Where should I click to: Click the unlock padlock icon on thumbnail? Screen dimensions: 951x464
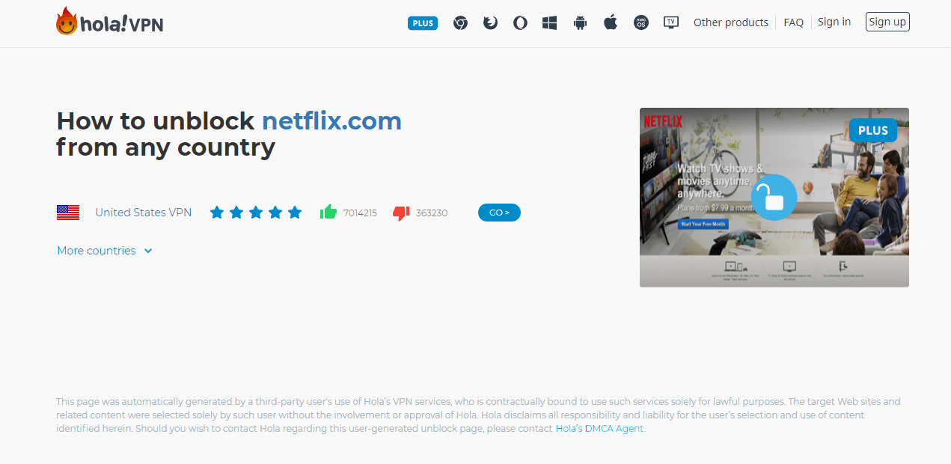[x=774, y=197]
